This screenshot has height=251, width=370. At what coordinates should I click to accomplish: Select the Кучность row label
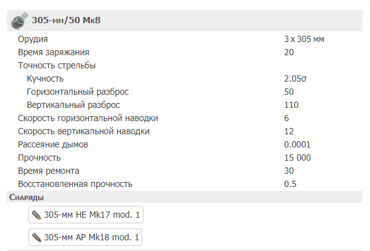click(x=45, y=78)
